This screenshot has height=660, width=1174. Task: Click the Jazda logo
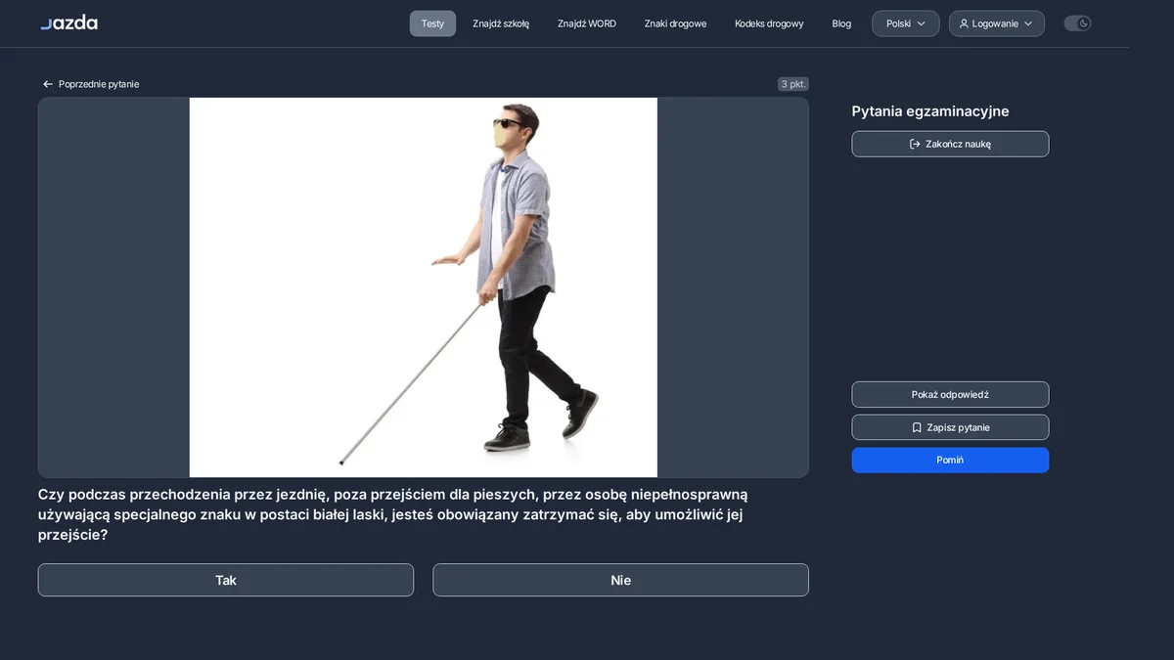pyautogui.click(x=68, y=22)
